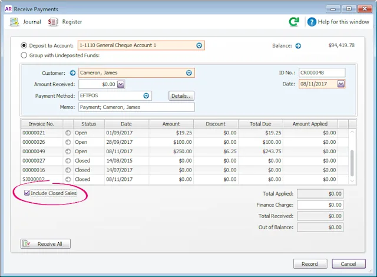
Task: Expand the Deposit to Account dropdown
Action: (199, 45)
